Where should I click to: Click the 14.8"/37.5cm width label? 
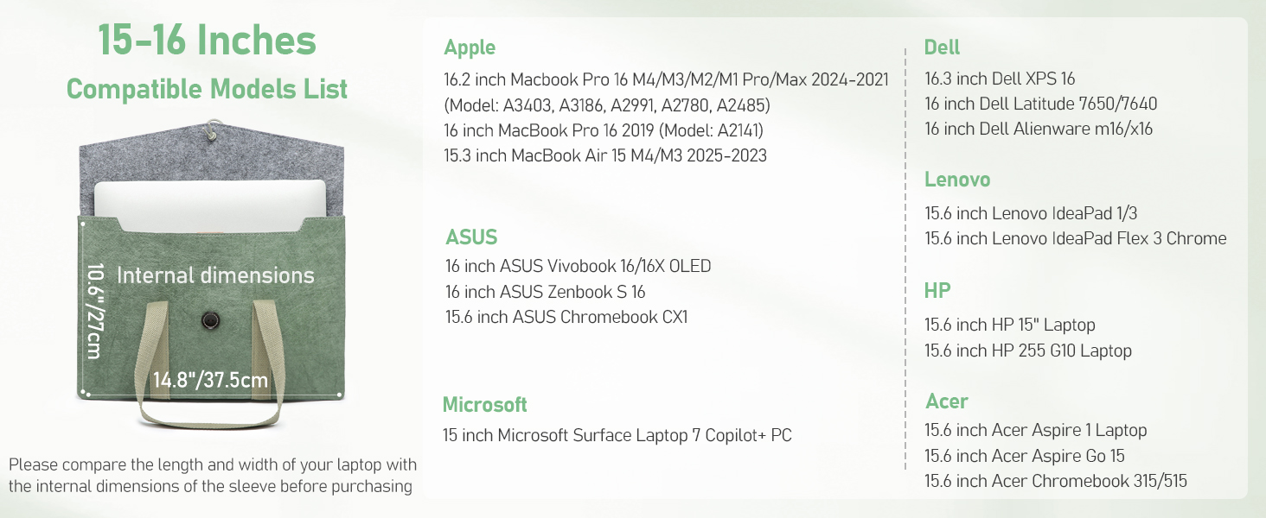coord(210,380)
